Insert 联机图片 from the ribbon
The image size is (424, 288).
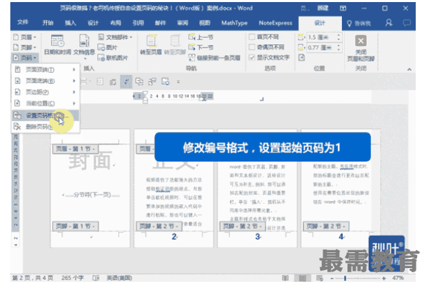pyautogui.click(x=112, y=58)
